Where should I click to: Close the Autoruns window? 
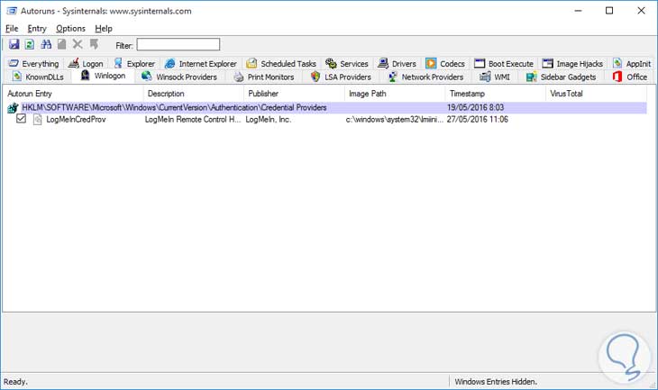click(641, 11)
